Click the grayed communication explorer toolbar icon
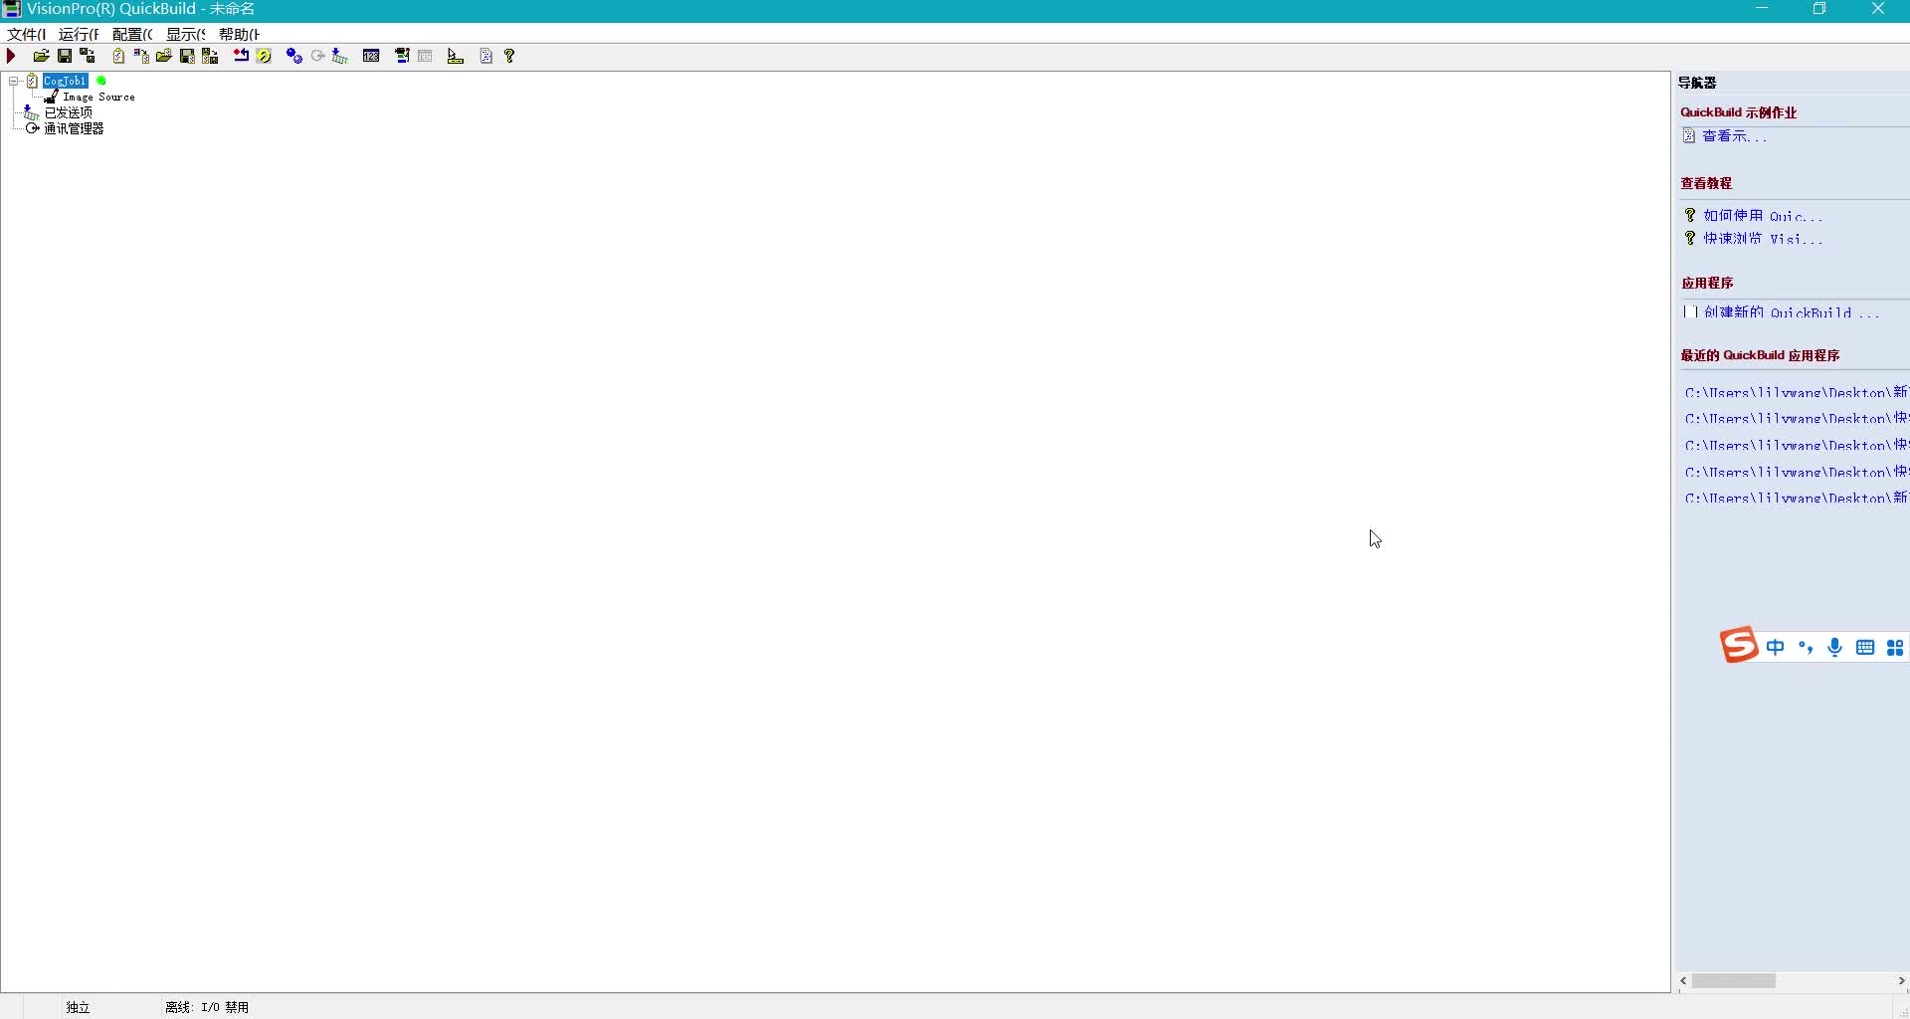Viewport: 1910px width, 1019px height. 318,57
